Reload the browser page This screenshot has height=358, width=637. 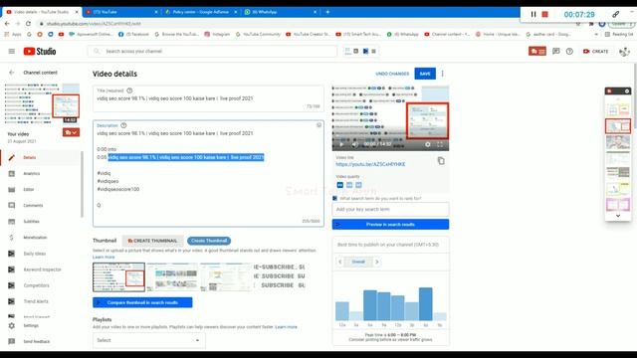click(28, 24)
